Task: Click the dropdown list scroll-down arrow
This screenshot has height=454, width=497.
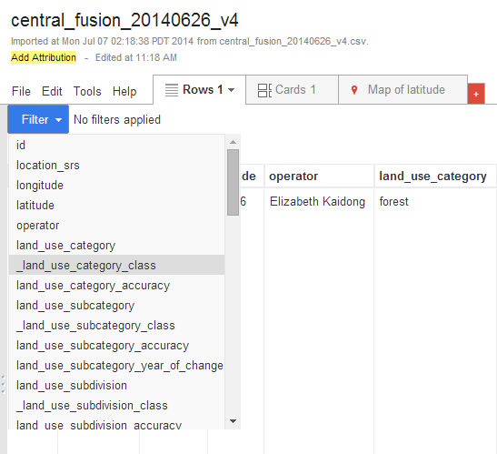Action: [233, 421]
